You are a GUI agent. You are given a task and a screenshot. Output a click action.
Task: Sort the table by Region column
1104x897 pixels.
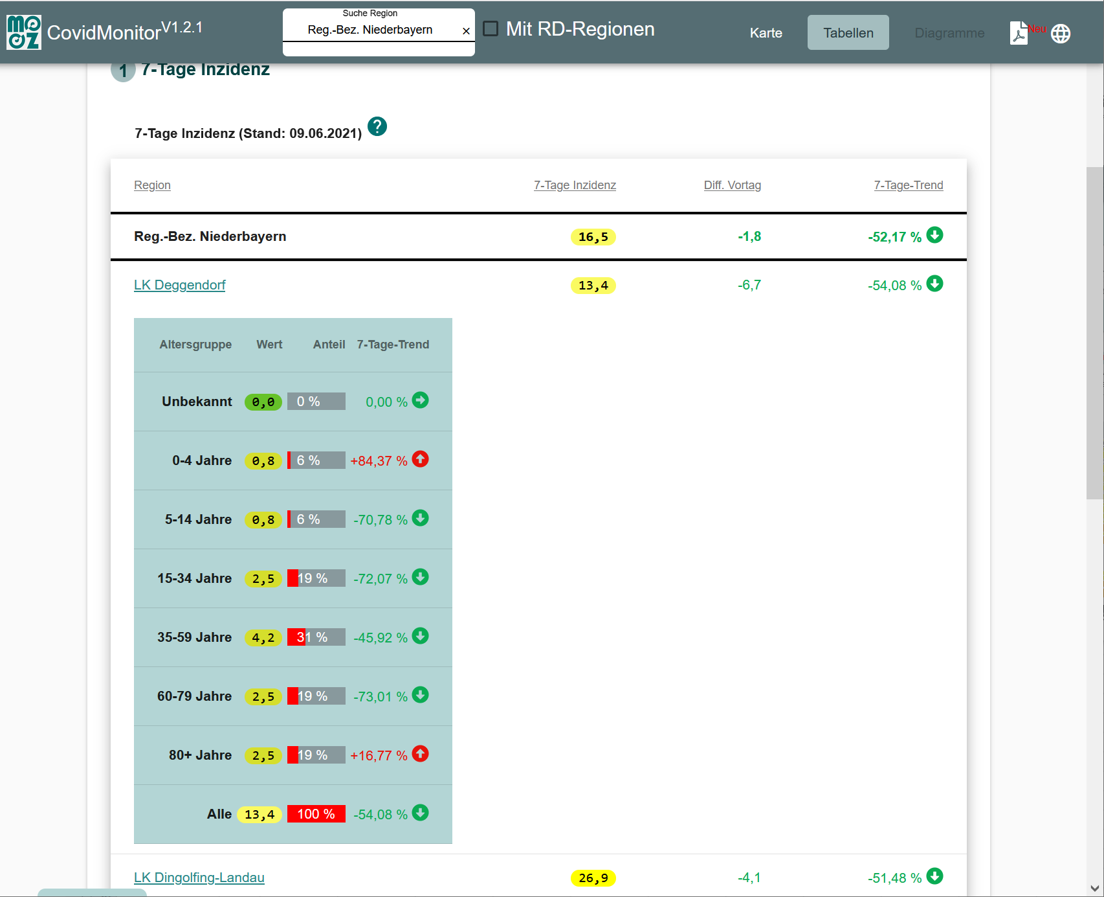click(152, 185)
